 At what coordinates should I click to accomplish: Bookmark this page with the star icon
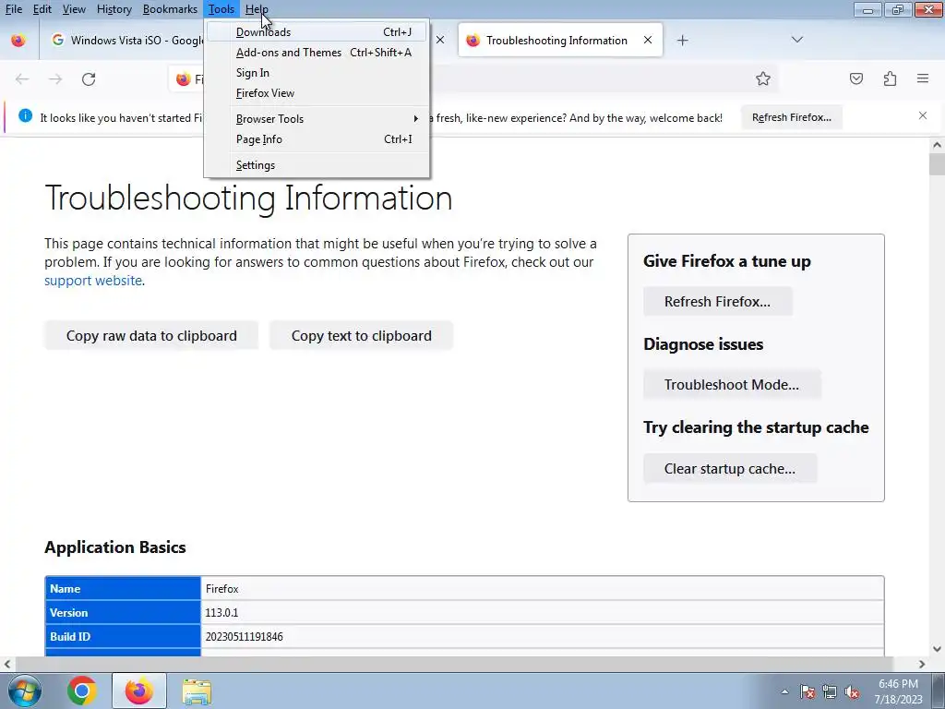point(763,79)
